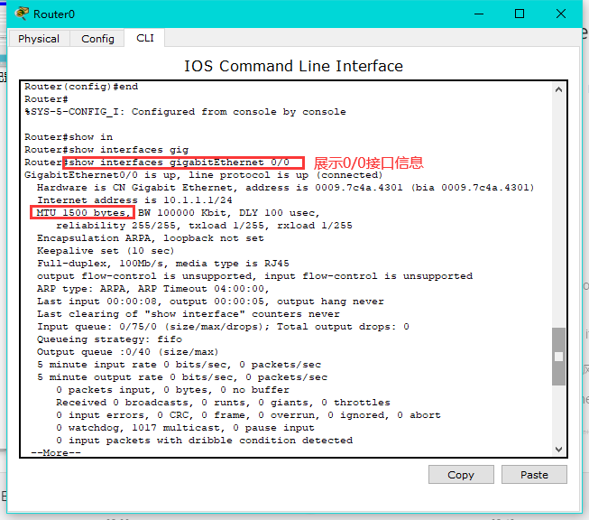Click 'Router(config)#end' line
The width and height of the screenshot is (589, 520).
pos(81,87)
